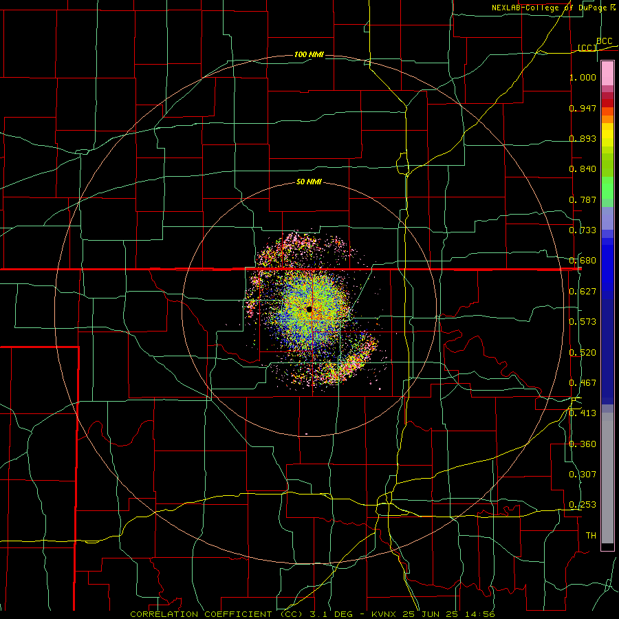Click the DCC label above the color scale
This screenshot has height=619, width=619.
coord(604,41)
